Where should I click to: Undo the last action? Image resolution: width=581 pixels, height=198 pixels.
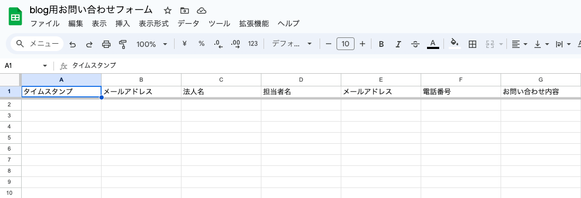click(x=72, y=44)
